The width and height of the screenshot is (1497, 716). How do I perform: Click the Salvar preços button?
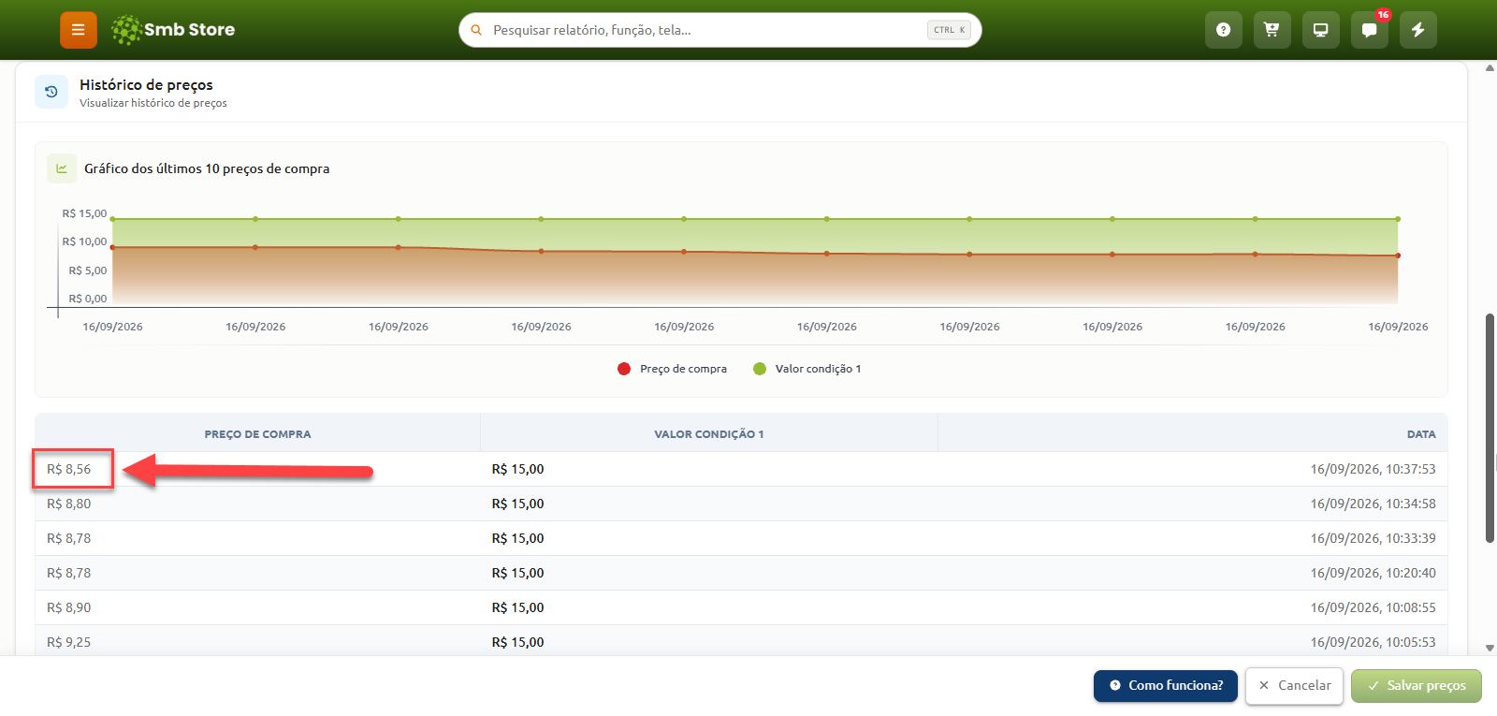(1417, 685)
